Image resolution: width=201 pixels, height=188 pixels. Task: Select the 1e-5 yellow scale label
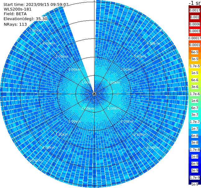click(195, 73)
